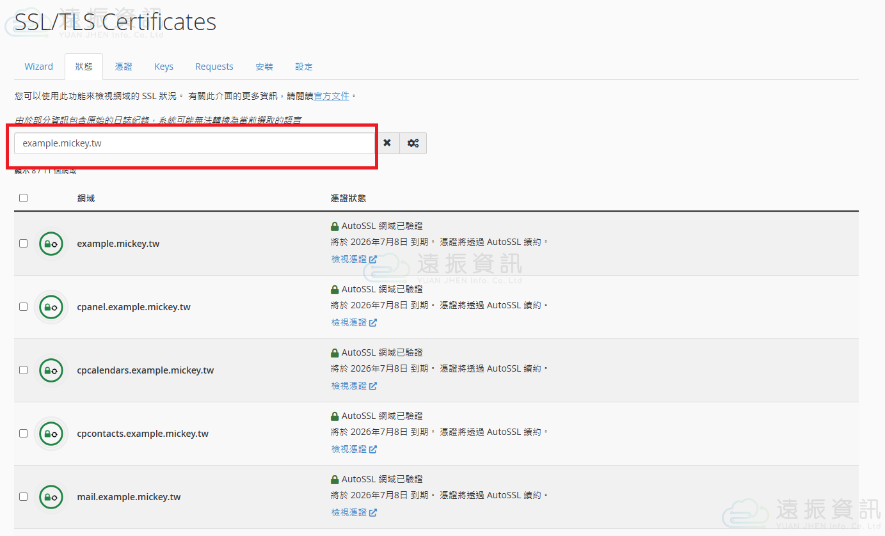Toggle the select-all domains checkbox
The image size is (885, 536).
(24, 198)
